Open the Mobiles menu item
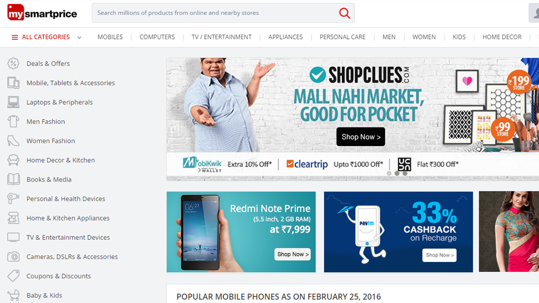The width and height of the screenshot is (539, 303). [110, 37]
